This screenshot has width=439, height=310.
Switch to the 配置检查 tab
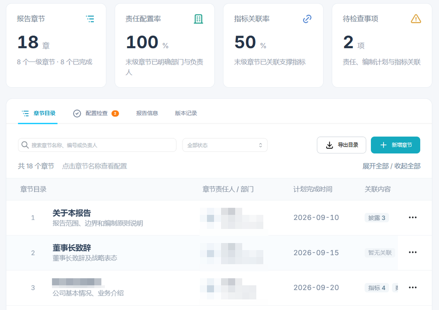pyautogui.click(x=96, y=113)
